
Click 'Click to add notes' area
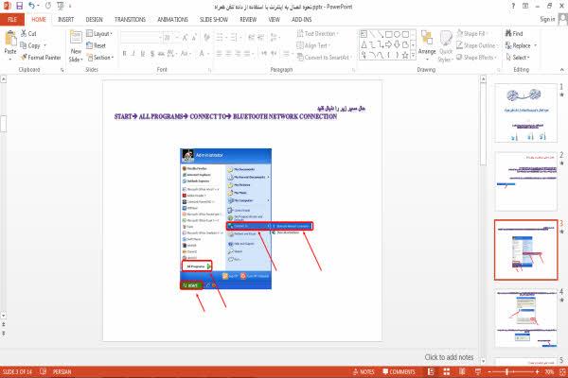(x=449, y=357)
